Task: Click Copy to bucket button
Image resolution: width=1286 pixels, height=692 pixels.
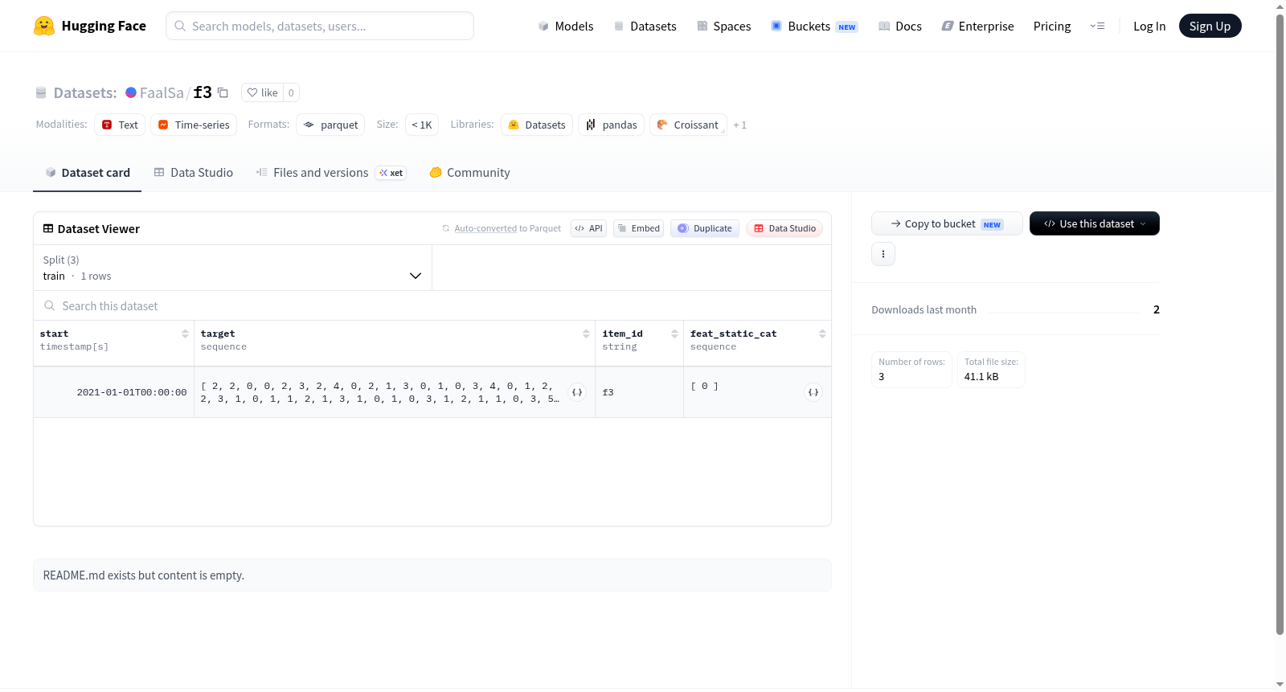Action: pyautogui.click(x=947, y=223)
